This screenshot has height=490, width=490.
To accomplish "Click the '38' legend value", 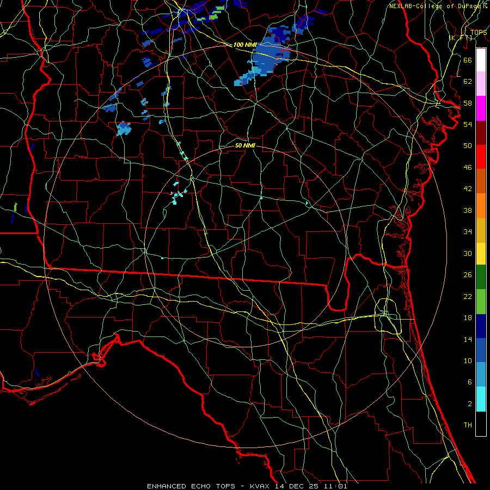I will point(468,210).
